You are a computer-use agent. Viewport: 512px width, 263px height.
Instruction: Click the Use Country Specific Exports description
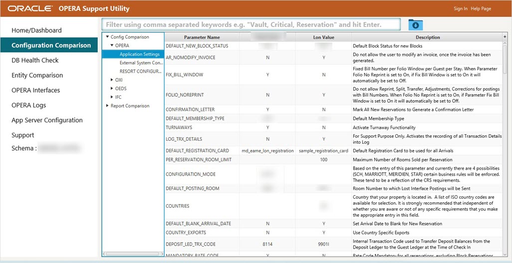[x=381, y=232]
